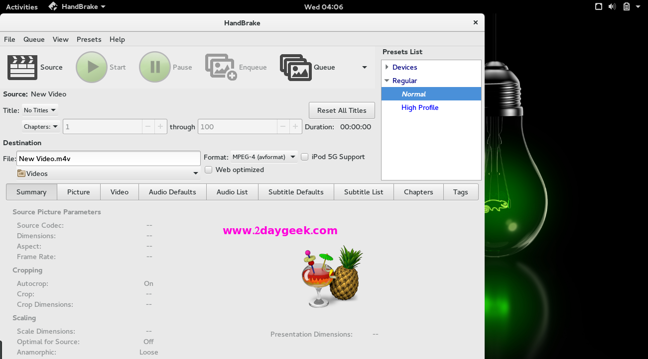Show the Queue using stacked pictures icon
The image size is (648, 359).
(x=295, y=67)
